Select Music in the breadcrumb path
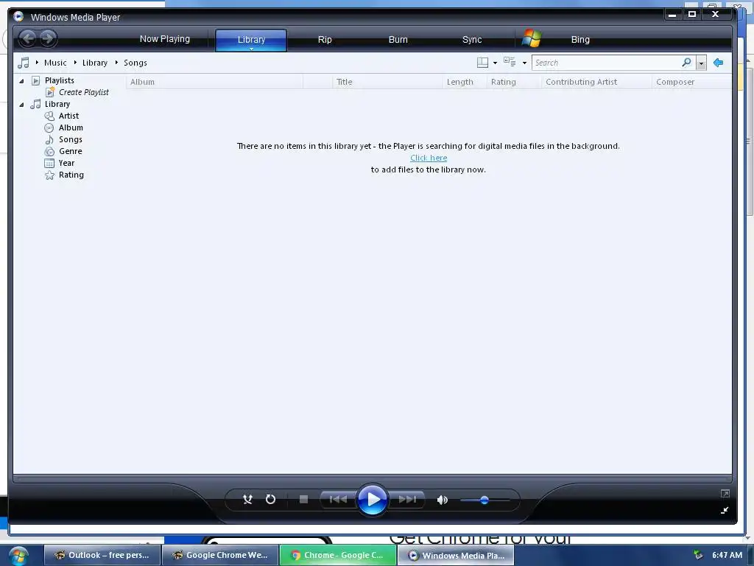Viewport: 754px width, 566px height. tap(55, 63)
